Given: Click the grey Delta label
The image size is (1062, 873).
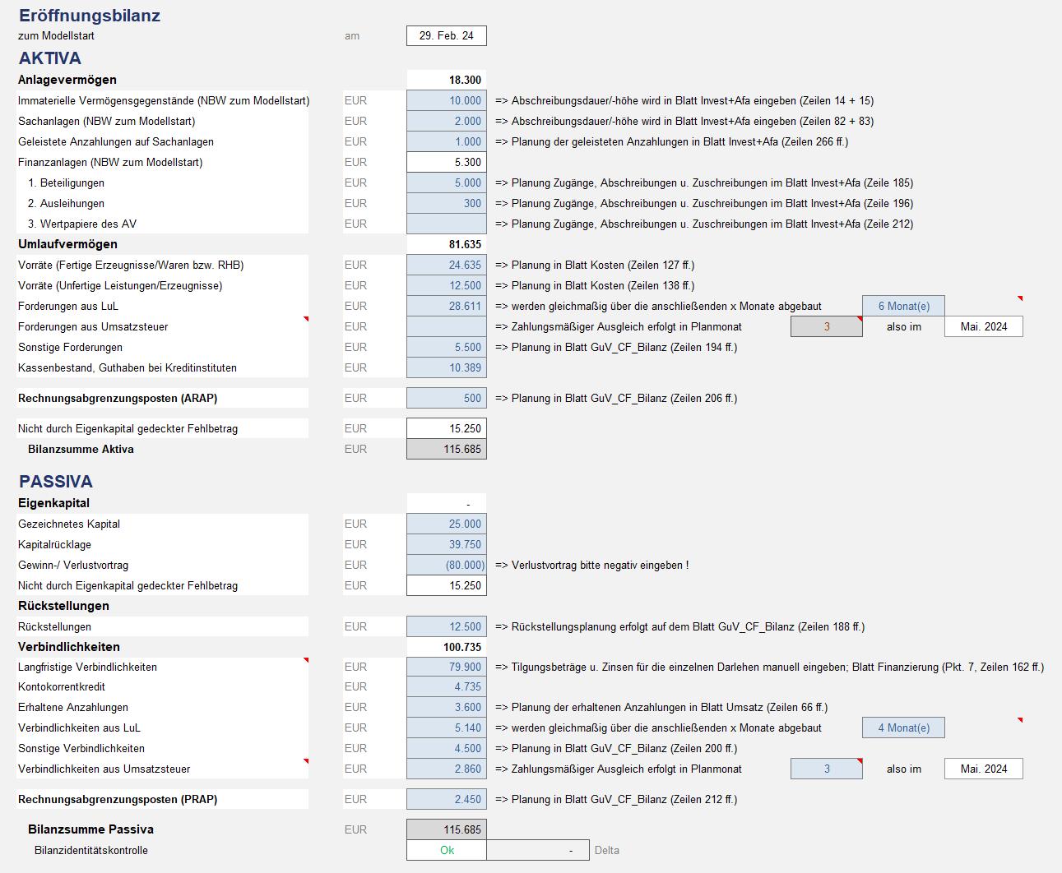Looking at the screenshot, I should pos(607,850).
